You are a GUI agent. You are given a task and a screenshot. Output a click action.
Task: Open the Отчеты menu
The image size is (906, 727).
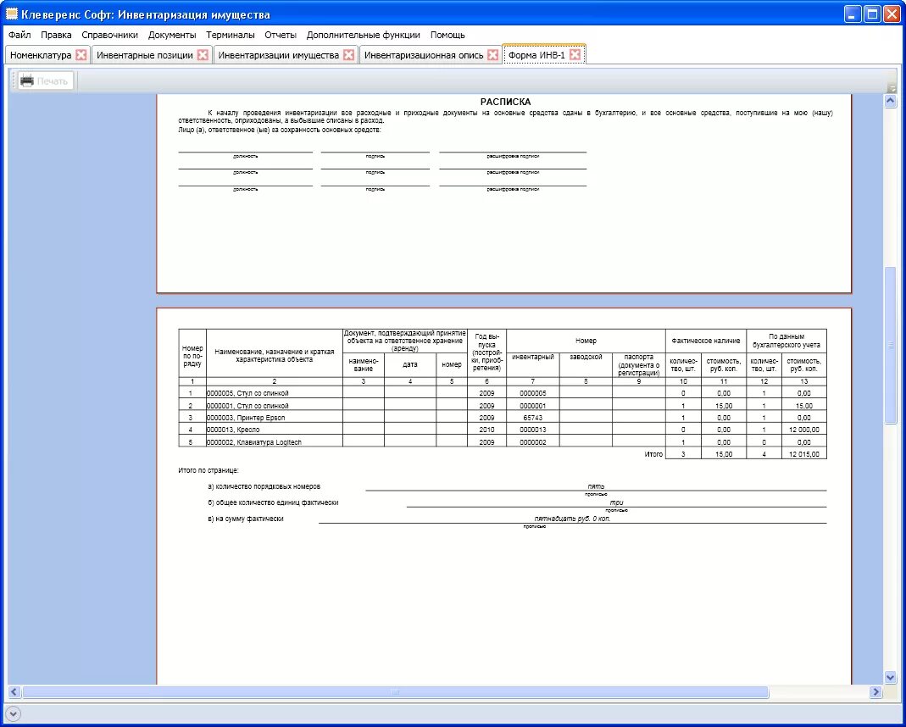[x=281, y=35]
